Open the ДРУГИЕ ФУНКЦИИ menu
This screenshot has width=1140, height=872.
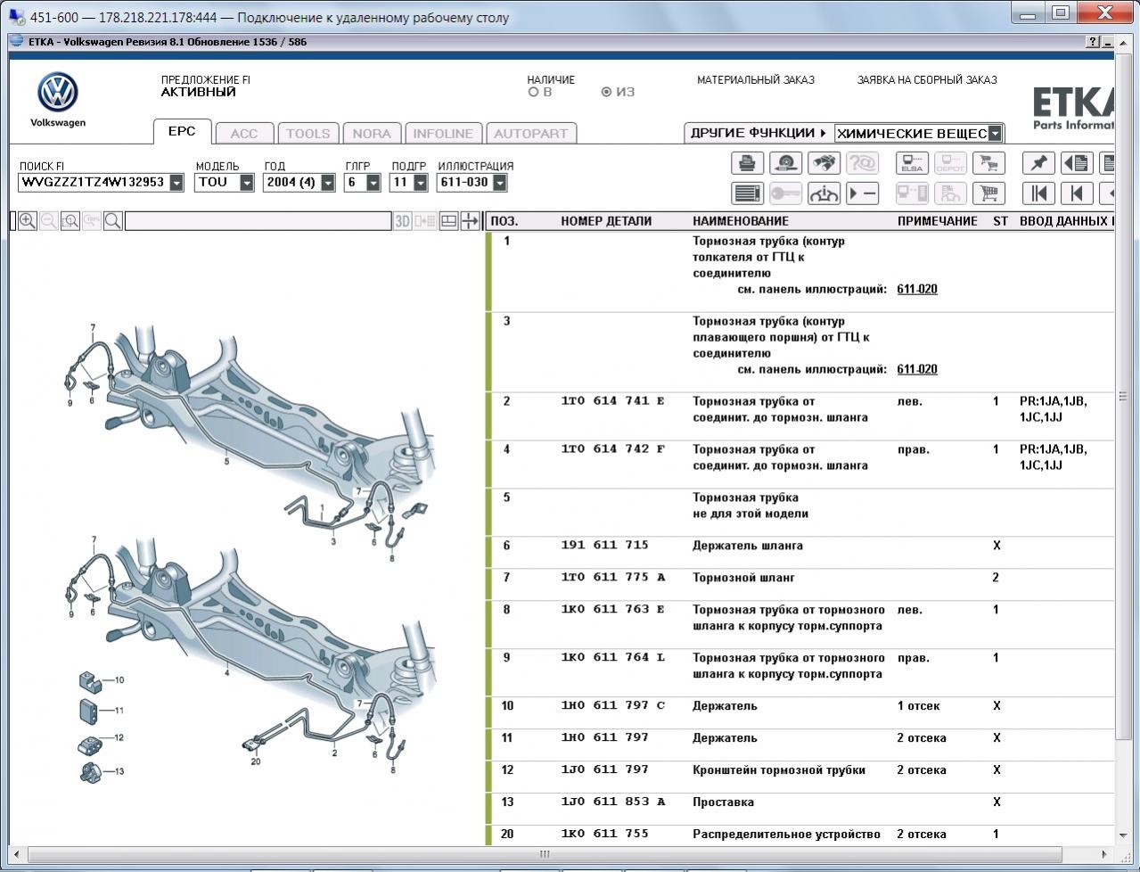(x=759, y=133)
